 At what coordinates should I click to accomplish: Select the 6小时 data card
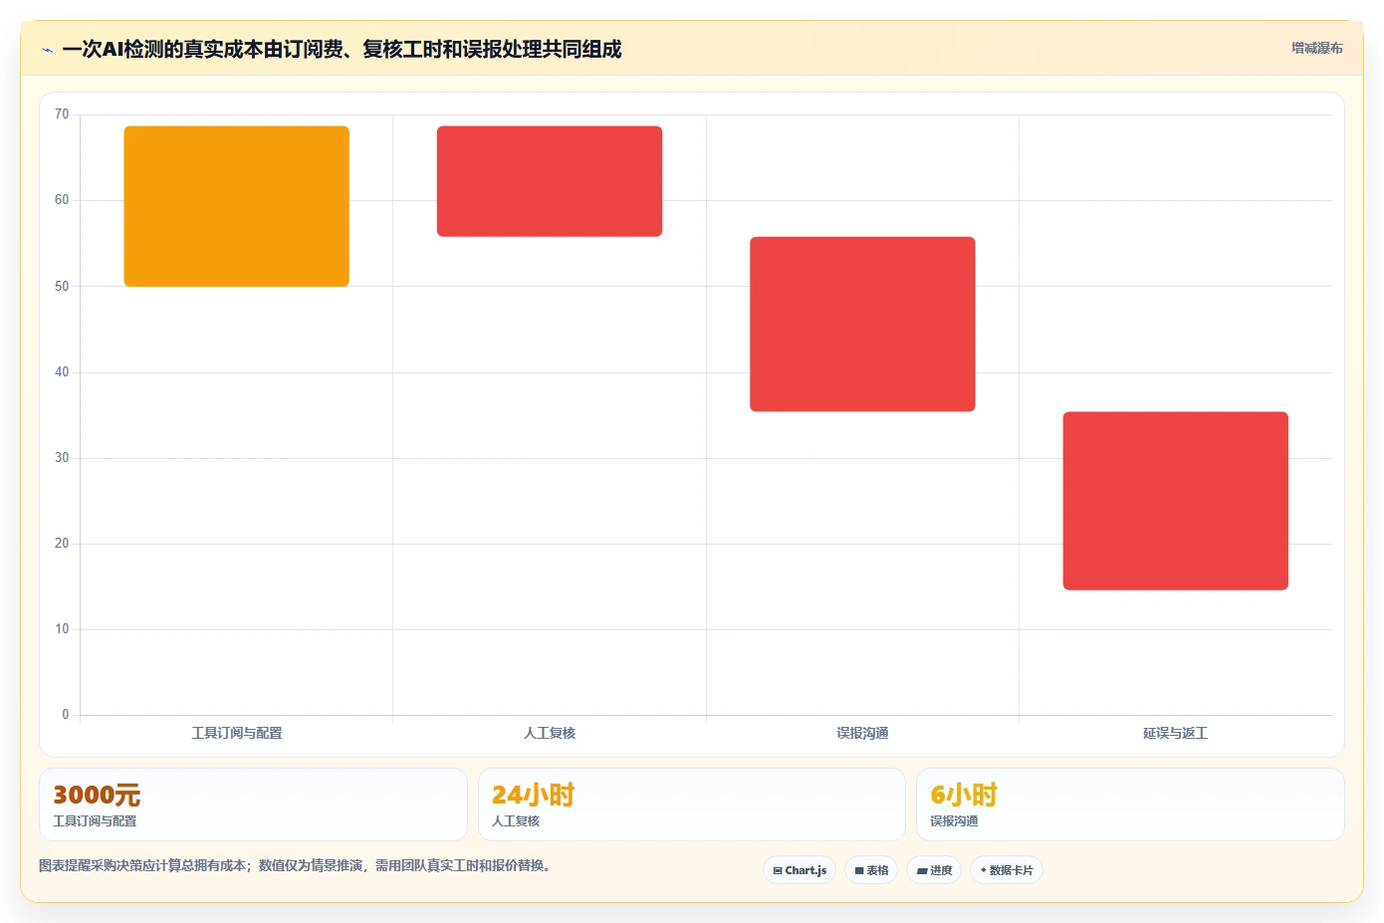(x=1130, y=805)
